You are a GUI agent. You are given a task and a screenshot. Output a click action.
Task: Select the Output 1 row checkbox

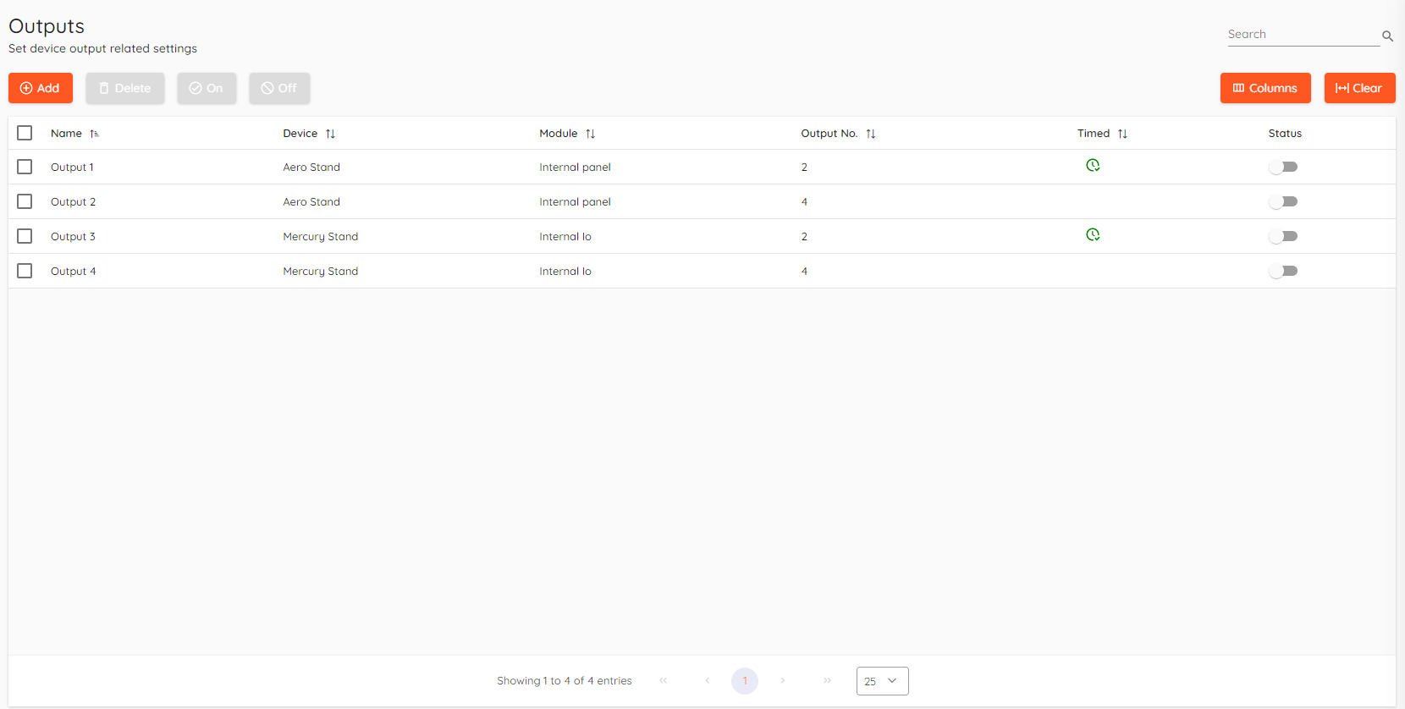tap(25, 167)
